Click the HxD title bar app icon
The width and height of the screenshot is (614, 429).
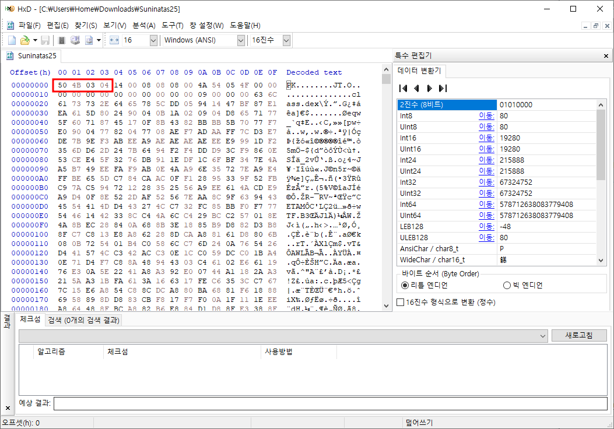[x=10, y=9]
